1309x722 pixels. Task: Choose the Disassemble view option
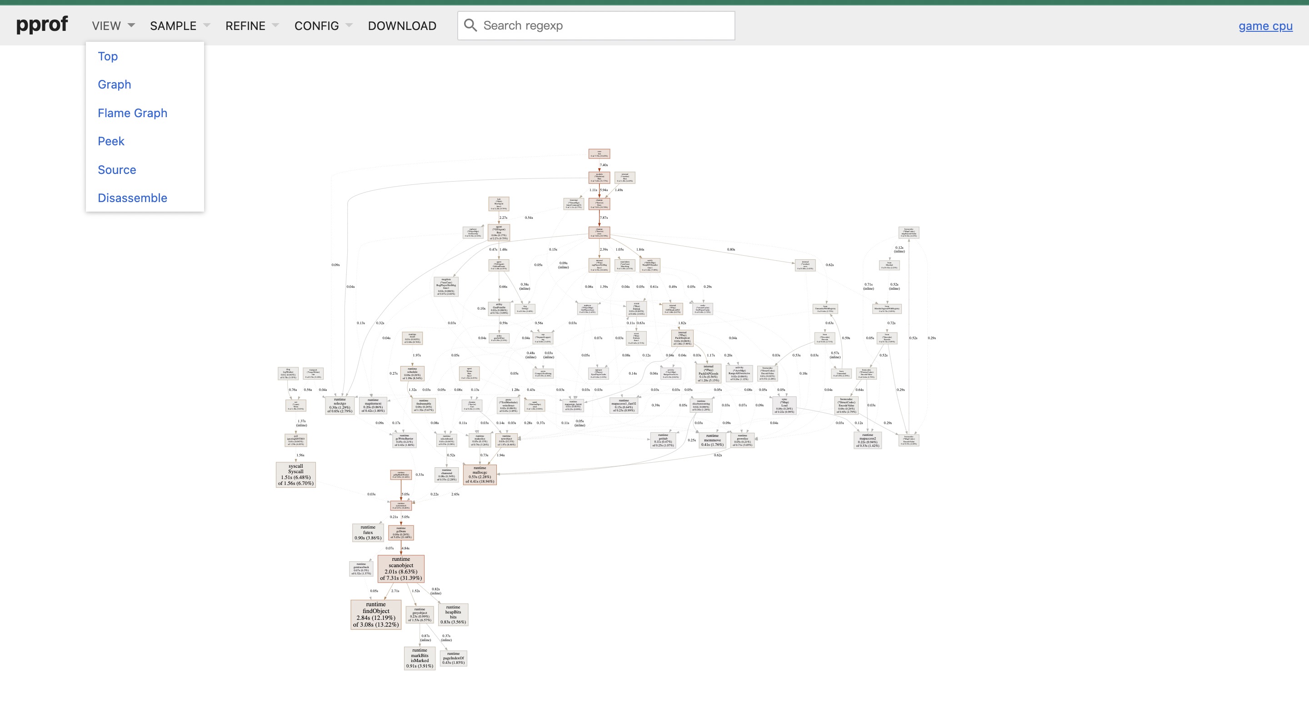132,198
